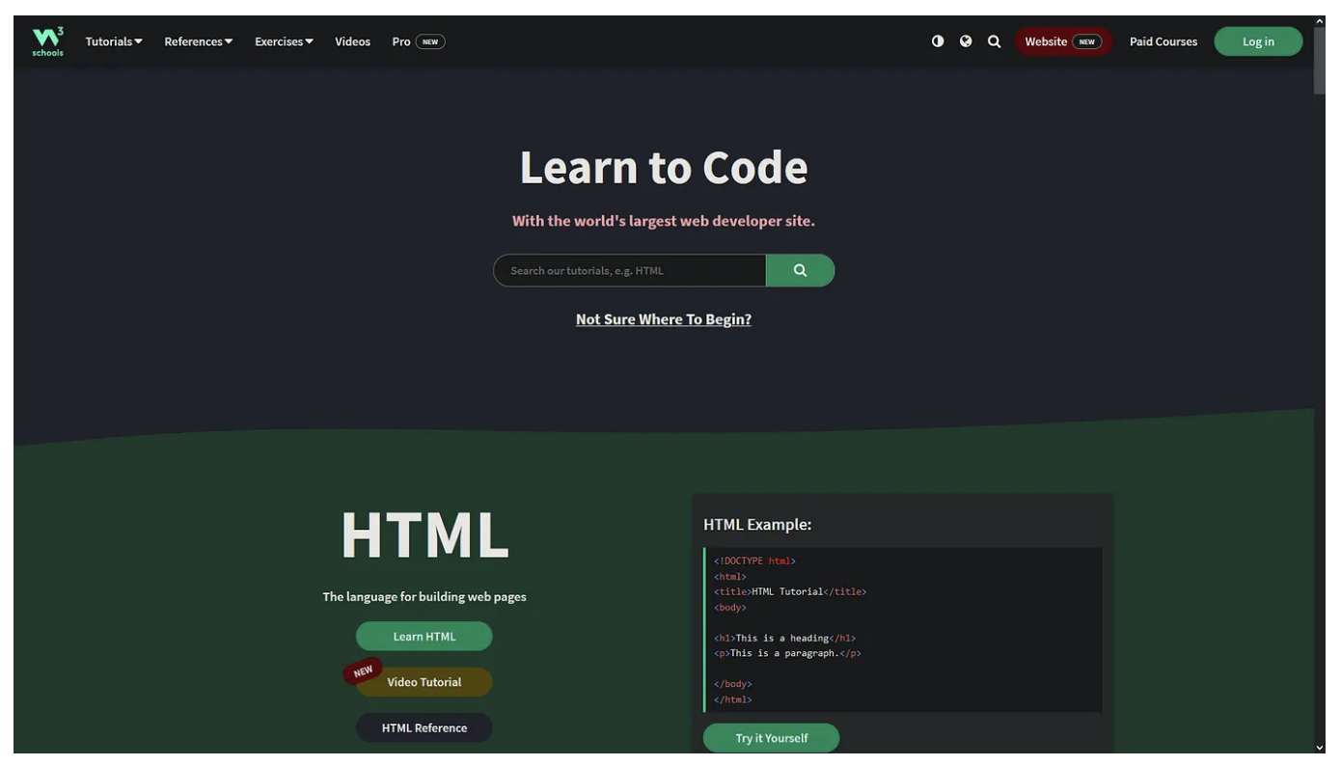Open the Pro menu item
The image size is (1341, 766).
(419, 41)
